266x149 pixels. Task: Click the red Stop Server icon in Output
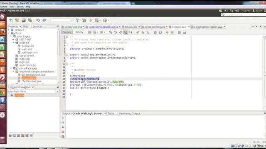pyautogui.click(x=63, y=132)
